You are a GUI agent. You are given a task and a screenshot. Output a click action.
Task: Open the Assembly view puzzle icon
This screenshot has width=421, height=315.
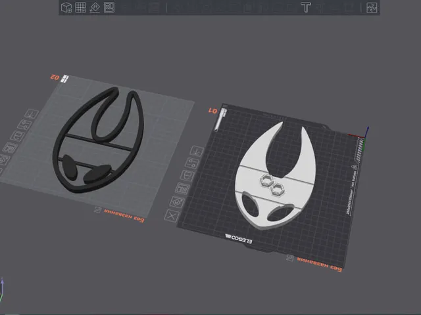(x=372, y=7)
